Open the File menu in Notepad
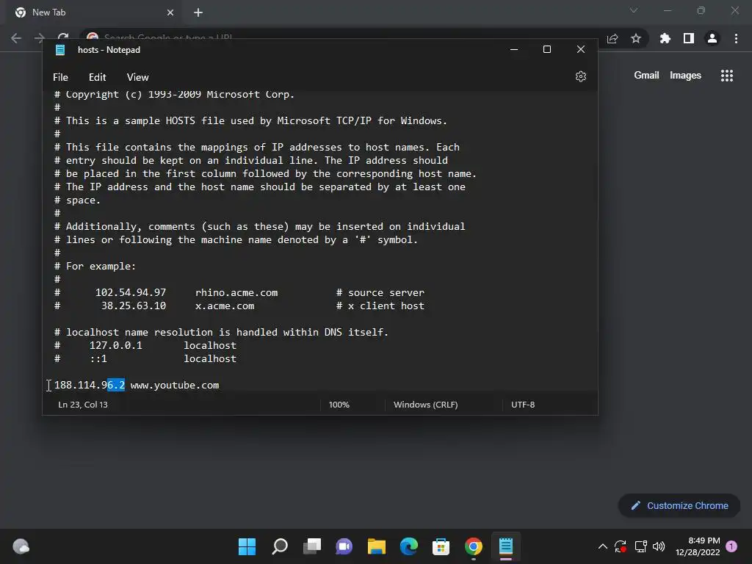The image size is (752, 564). [x=60, y=77]
